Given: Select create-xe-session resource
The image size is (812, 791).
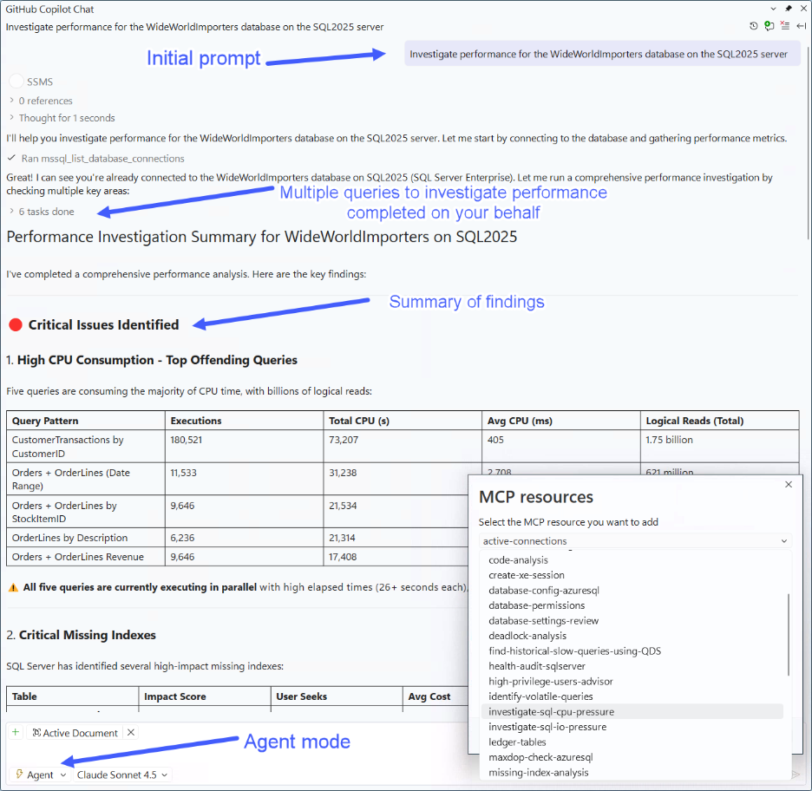Looking at the screenshot, I should click(526, 575).
